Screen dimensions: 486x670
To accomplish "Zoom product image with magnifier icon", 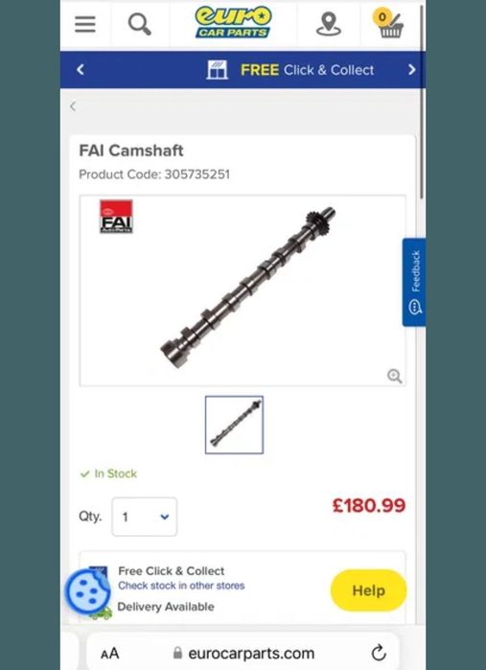I will [394, 376].
